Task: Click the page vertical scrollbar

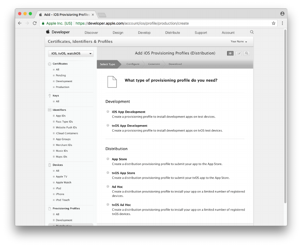Action: [285, 116]
